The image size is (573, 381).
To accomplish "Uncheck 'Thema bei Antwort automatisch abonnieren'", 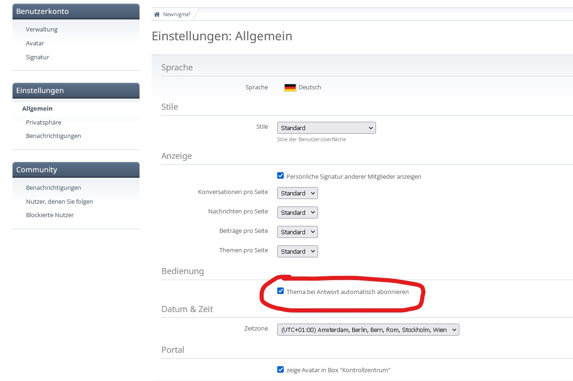I will point(280,291).
